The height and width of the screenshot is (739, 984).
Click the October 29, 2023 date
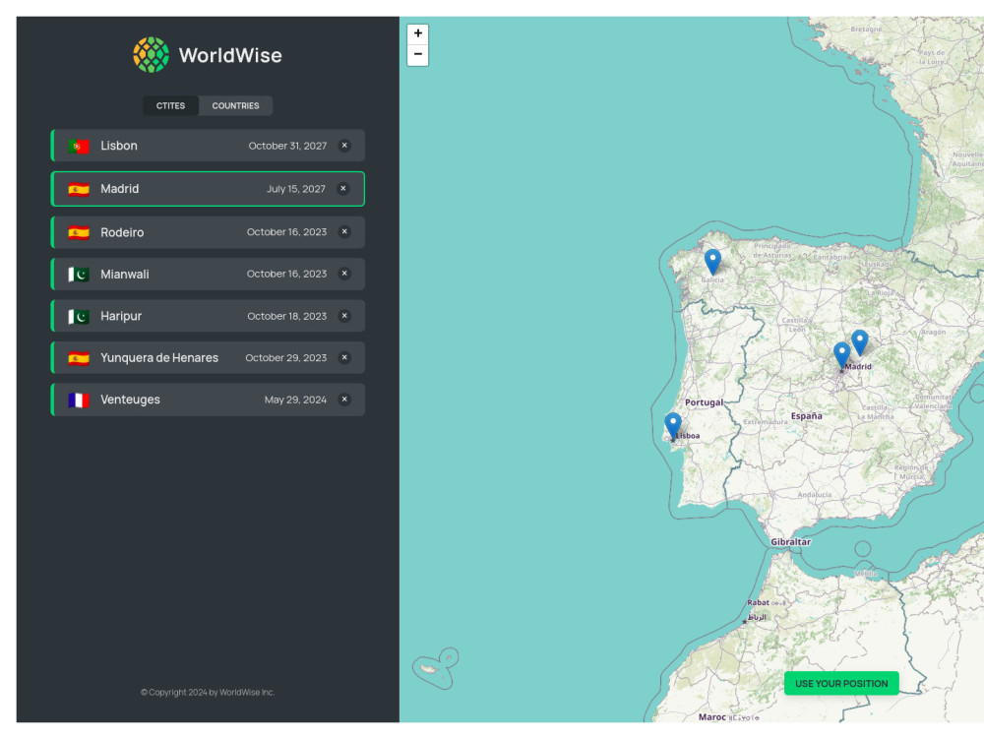[x=286, y=357]
